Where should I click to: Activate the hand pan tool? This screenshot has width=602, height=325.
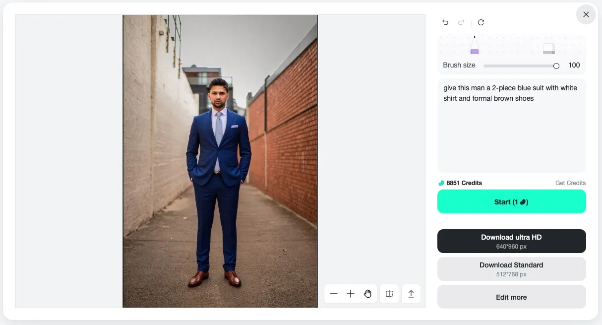tap(367, 294)
